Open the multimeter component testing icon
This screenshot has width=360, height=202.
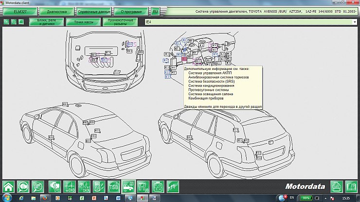coord(99,186)
